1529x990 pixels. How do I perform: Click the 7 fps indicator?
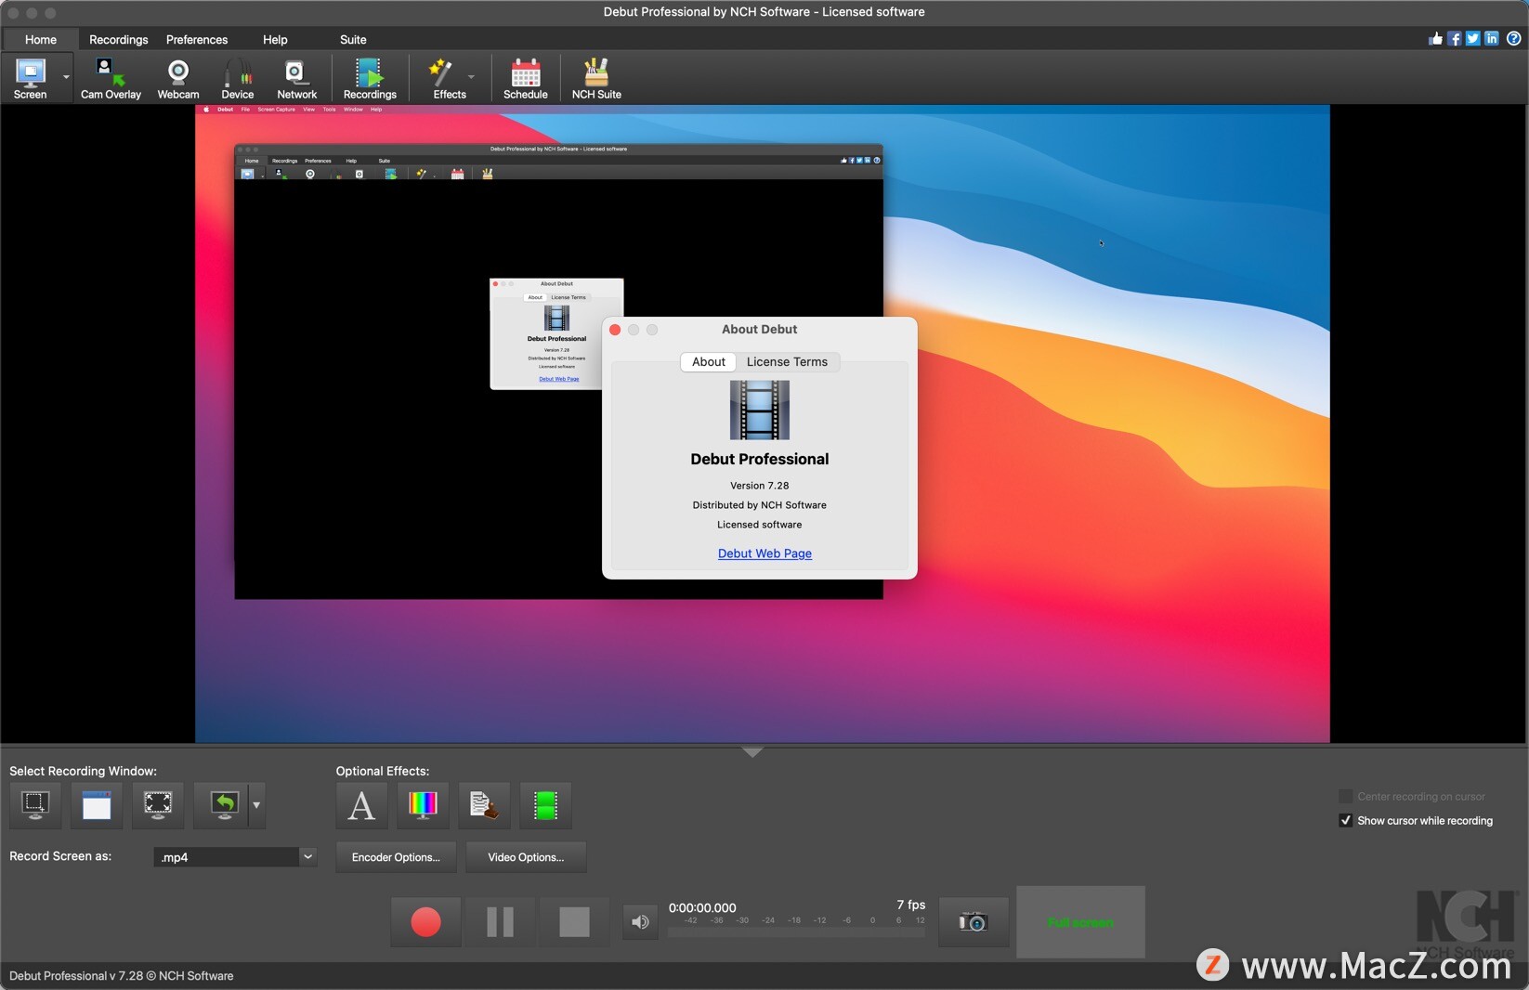point(911,905)
